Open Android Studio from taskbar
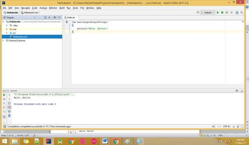The width and height of the screenshot is (249, 145). pyautogui.click(x=60, y=141)
